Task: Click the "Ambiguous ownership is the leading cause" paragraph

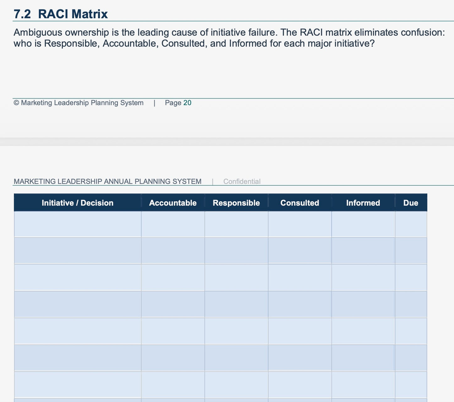Action: 229,38
